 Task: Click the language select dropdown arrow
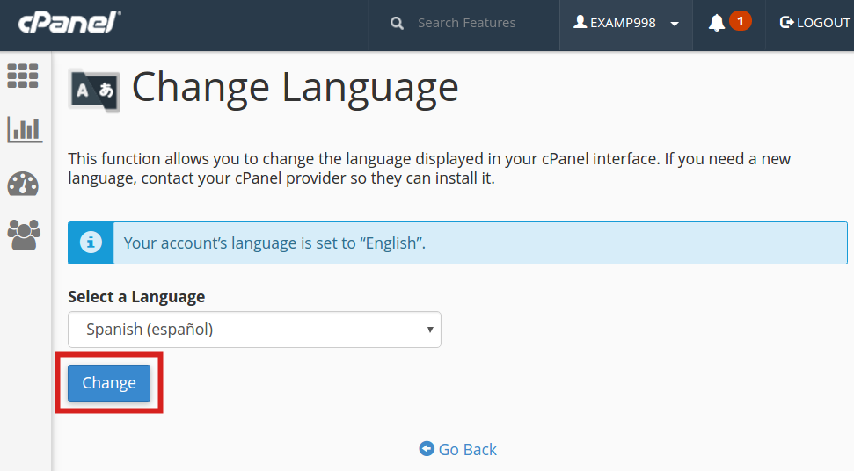(x=430, y=330)
